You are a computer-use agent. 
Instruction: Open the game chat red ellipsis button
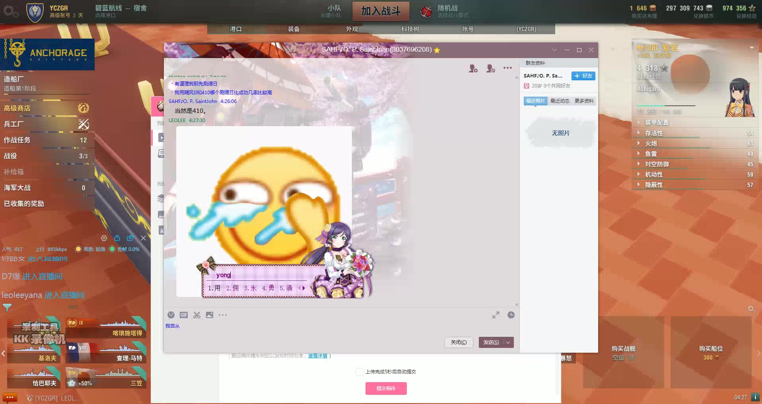(x=10, y=397)
